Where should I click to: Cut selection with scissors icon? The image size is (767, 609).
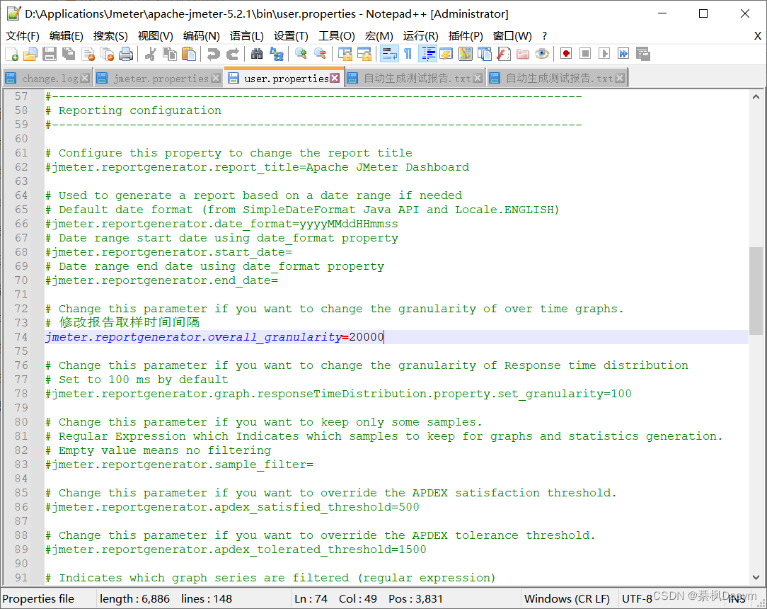pos(150,54)
